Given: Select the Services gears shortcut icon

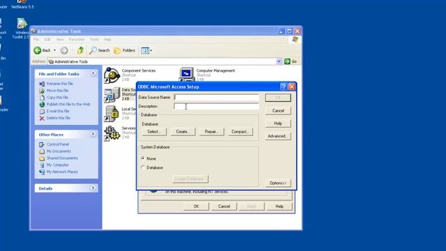Looking at the screenshot, I should click(111, 133).
